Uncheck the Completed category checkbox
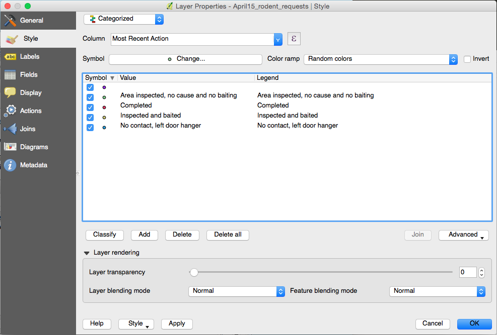 pos(90,106)
